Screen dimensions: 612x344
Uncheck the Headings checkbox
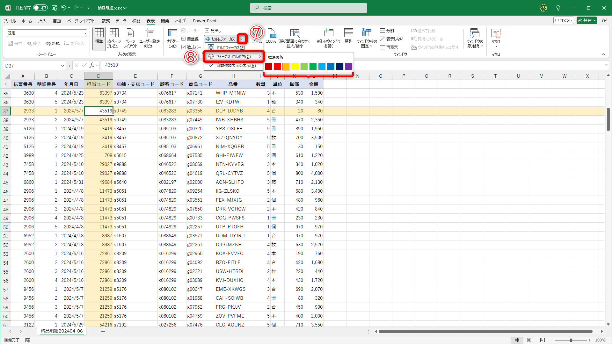(207, 31)
